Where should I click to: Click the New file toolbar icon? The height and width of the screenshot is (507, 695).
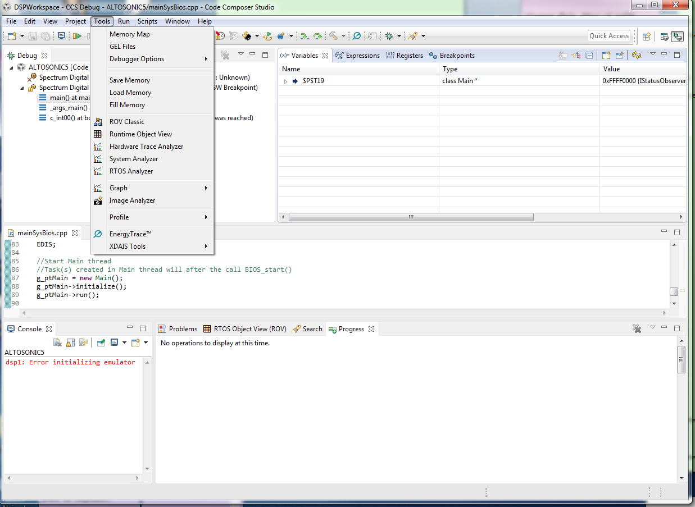click(x=11, y=36)
